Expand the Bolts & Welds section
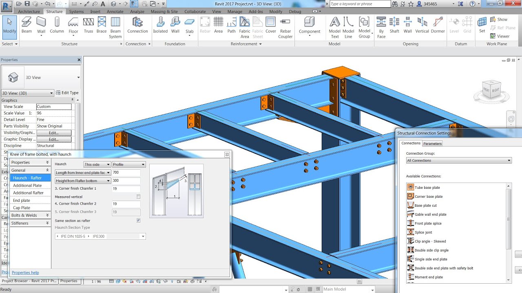The width and height of the screenshot is (522, 293). (30, 215)
